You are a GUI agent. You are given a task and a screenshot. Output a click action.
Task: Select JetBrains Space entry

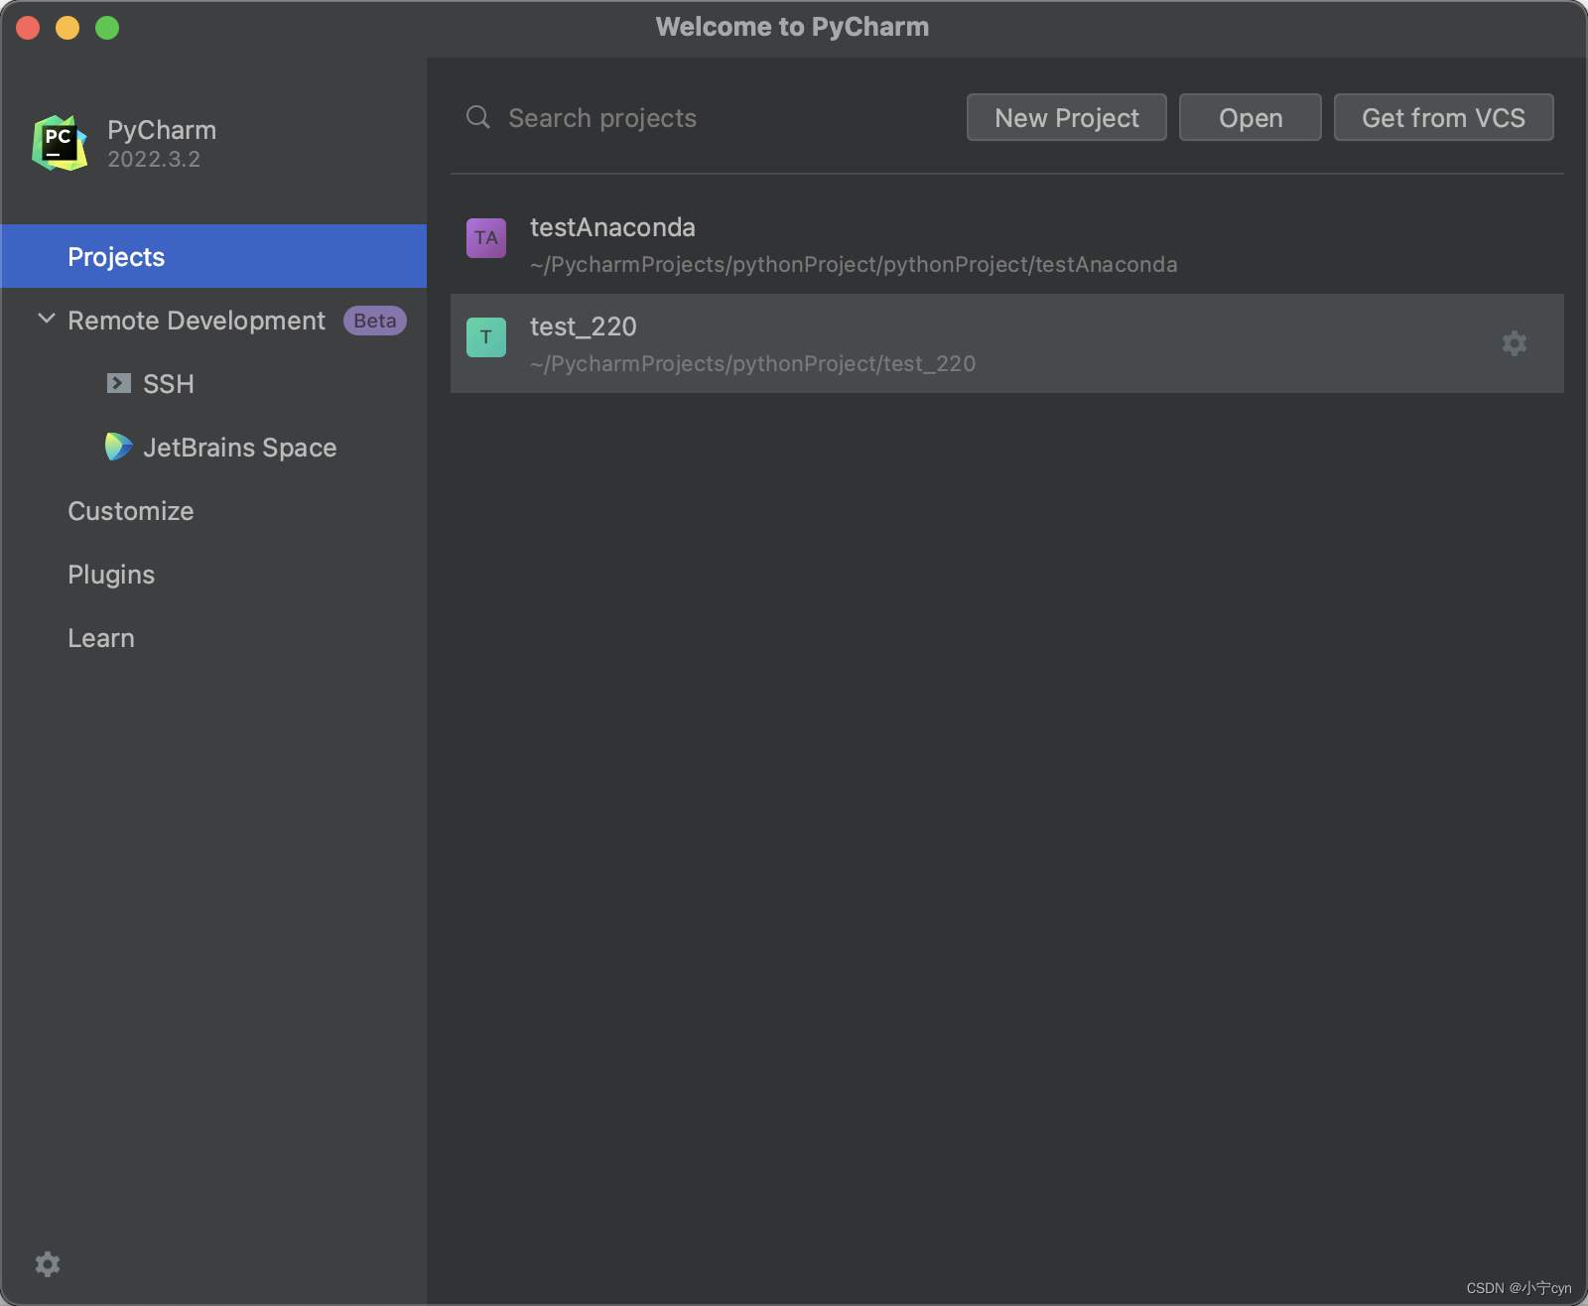point(213,448)
